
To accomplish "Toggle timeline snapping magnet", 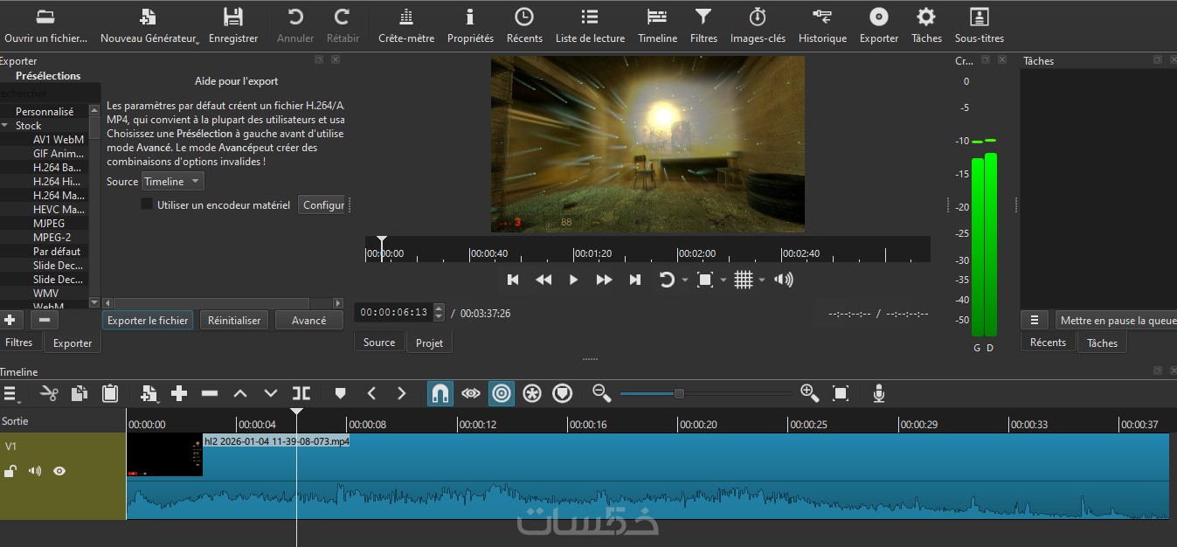I will click(440, 393).
